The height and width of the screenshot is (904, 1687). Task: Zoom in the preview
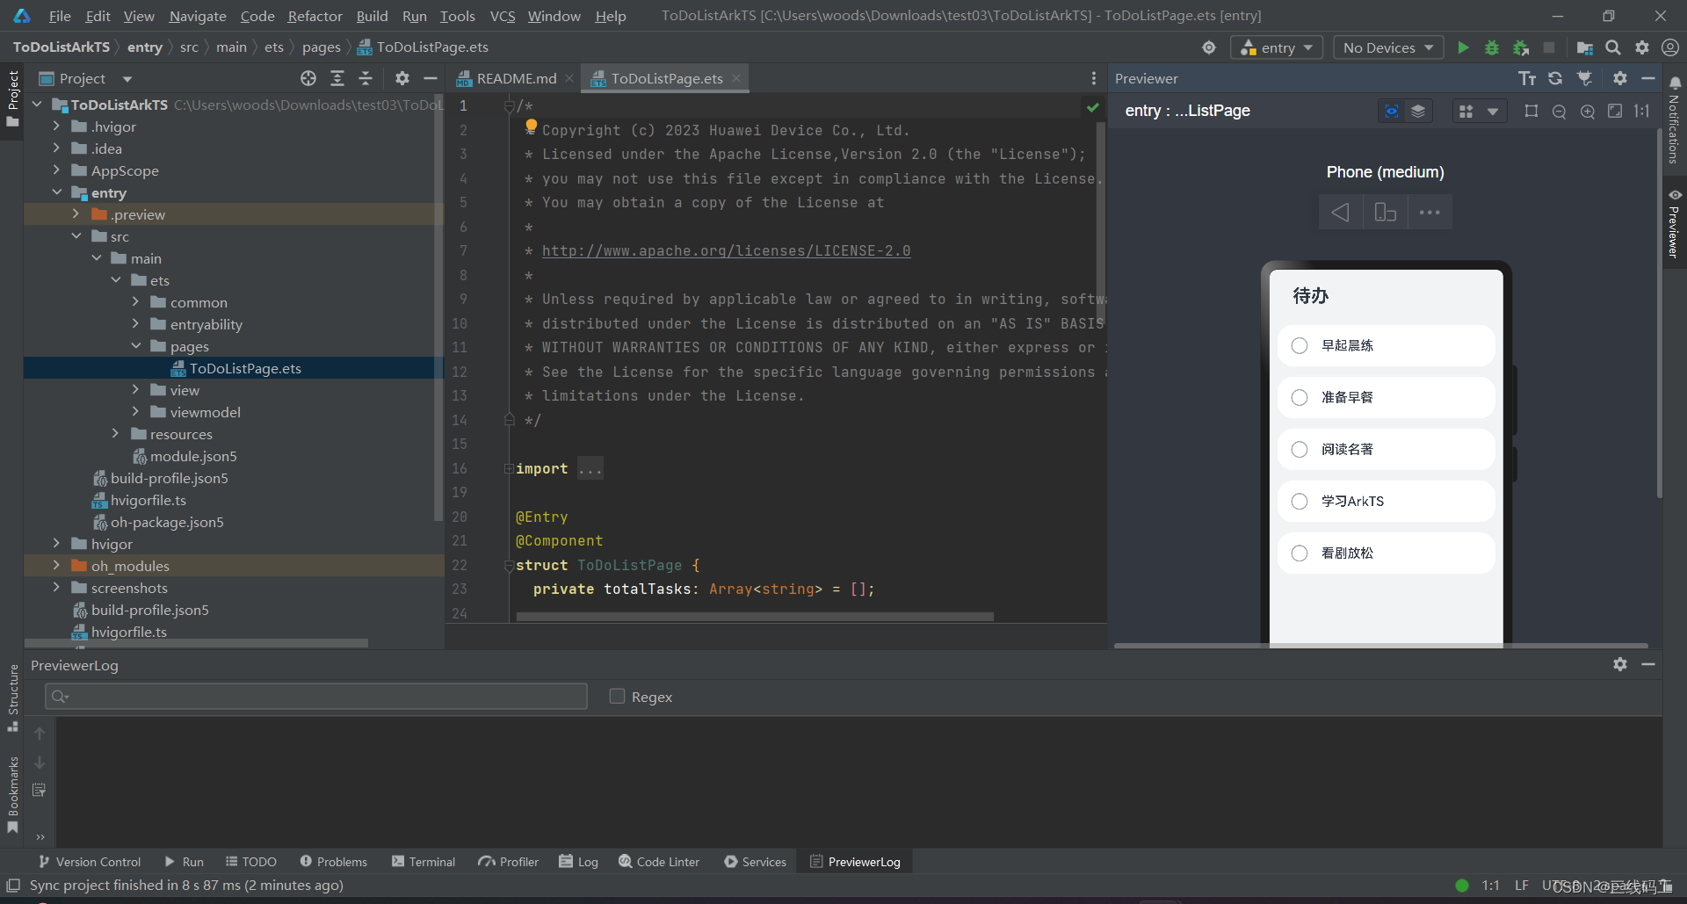(x=1588, y=111)
